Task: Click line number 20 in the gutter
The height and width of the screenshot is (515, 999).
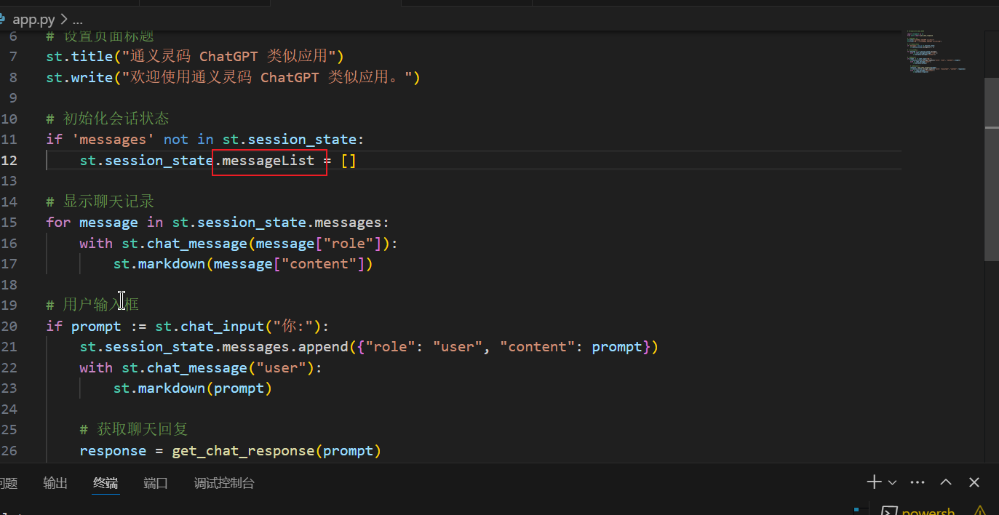Action: [x=10, y=326]
